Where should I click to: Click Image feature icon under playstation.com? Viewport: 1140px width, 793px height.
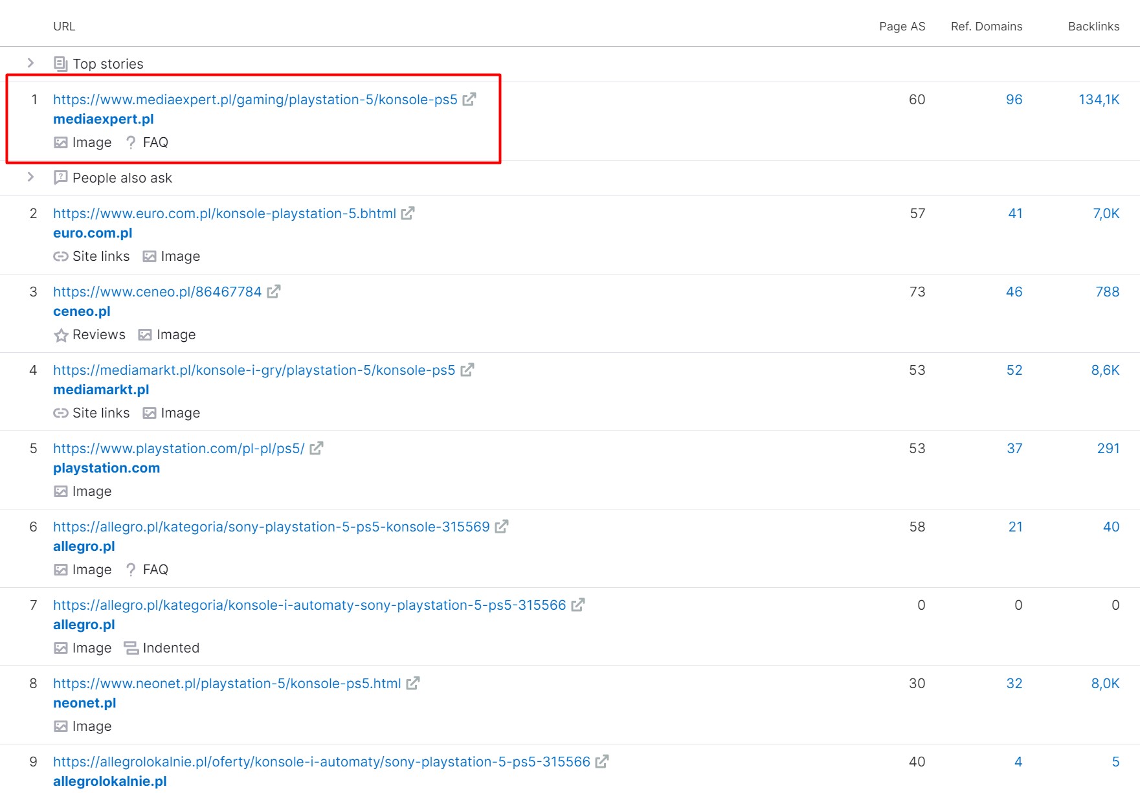[x=61, y=491]
